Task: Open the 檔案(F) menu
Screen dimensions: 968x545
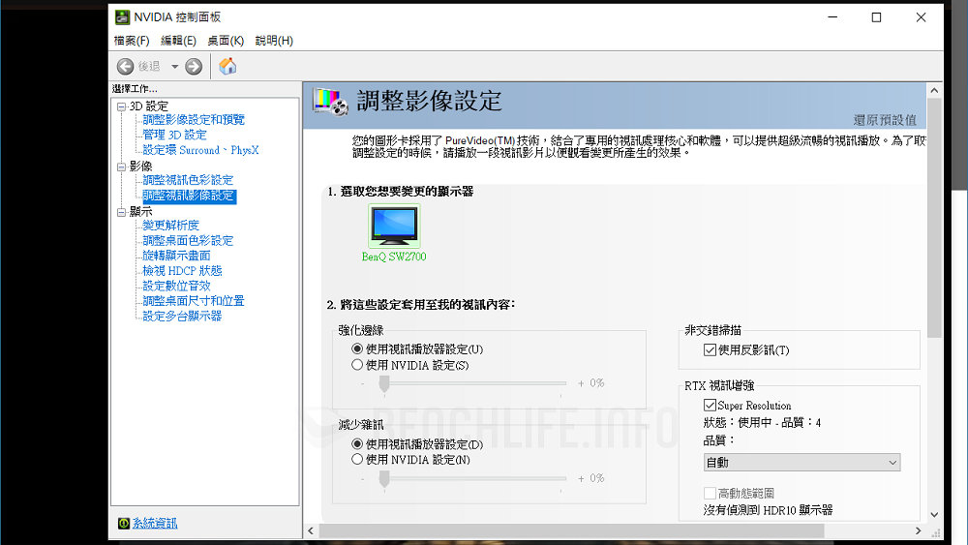Action: 132,41
